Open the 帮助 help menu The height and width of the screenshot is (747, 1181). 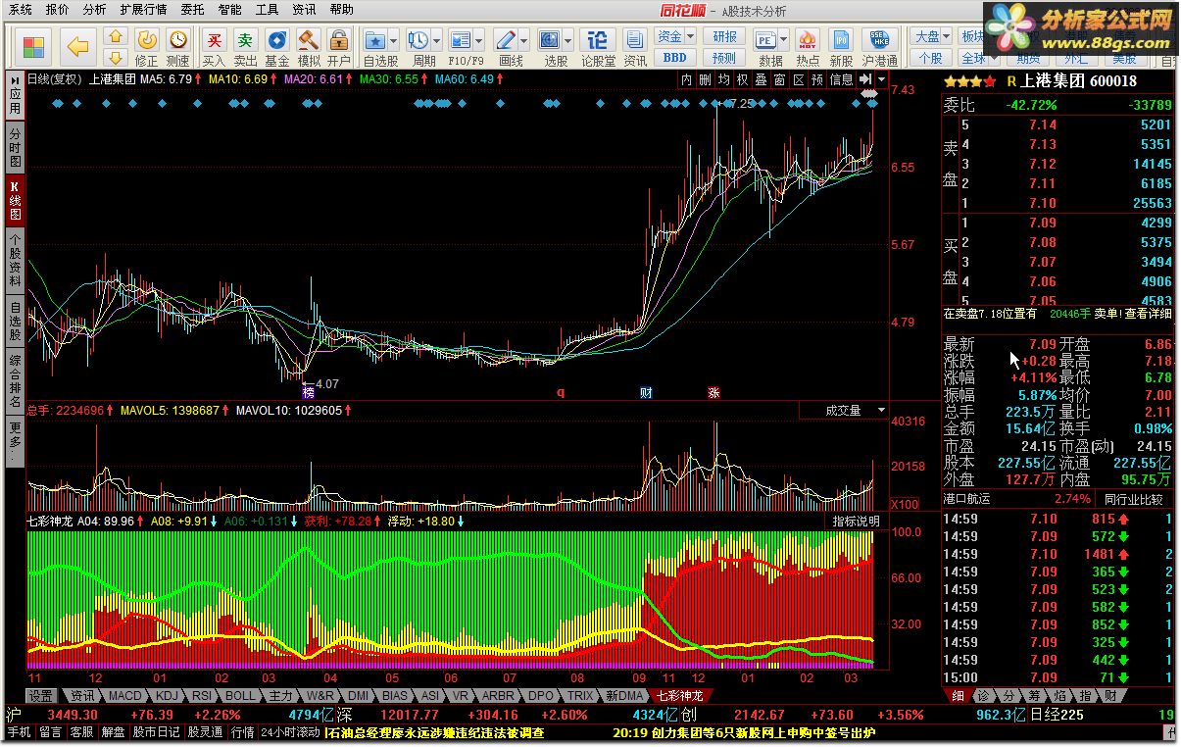point(341,10)
